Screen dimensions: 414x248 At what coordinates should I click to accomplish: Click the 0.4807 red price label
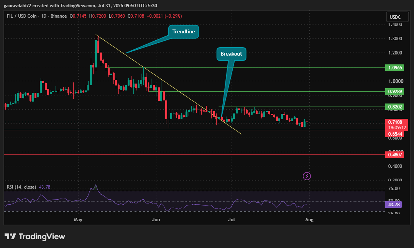(394, 154)
